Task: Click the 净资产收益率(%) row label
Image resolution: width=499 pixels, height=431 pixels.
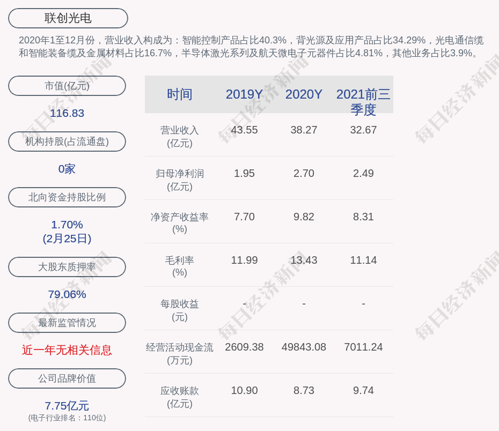Action: coord(180,223)
